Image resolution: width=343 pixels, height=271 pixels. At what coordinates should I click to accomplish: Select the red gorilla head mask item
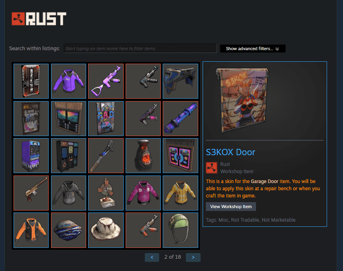click(143, 156)
